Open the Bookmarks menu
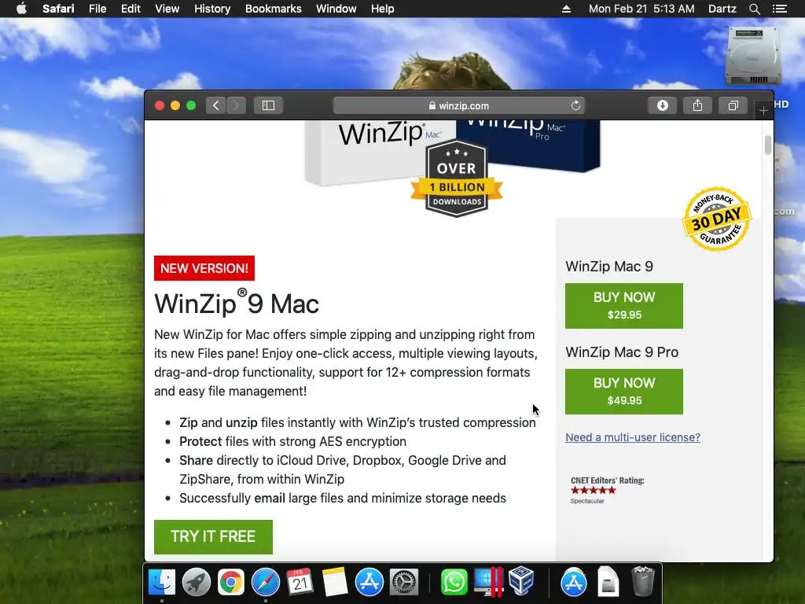Screen dimensions: 805x604 [273, 9]
